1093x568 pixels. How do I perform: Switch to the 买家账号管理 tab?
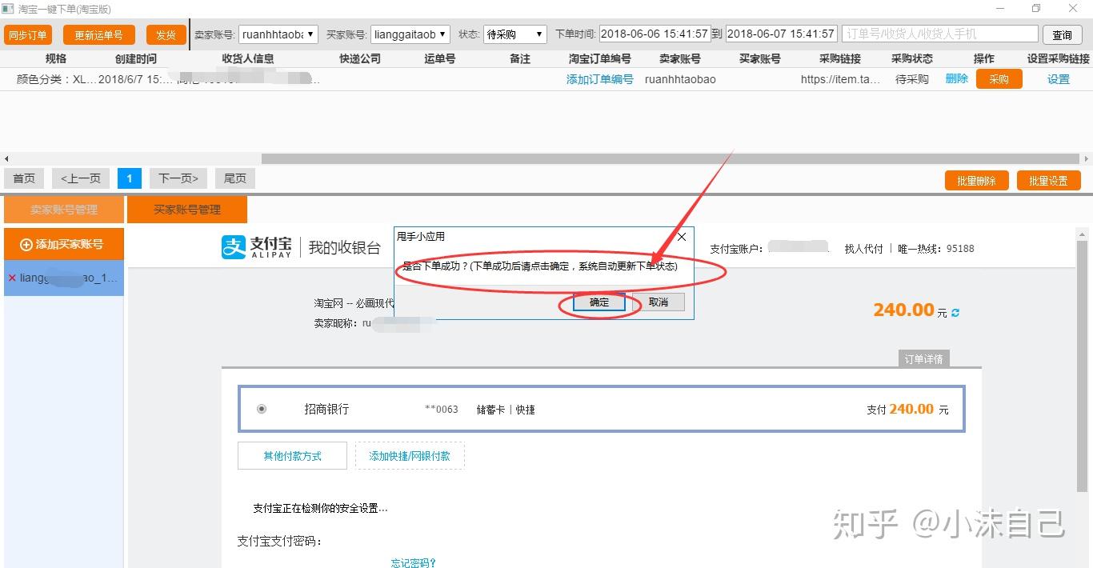tap(187, 210)
